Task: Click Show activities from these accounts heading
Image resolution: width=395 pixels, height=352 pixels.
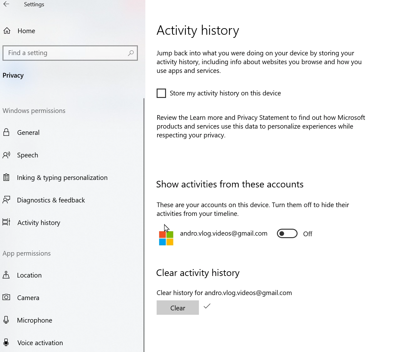Action: pyautogui.click(x=230, y=184)
